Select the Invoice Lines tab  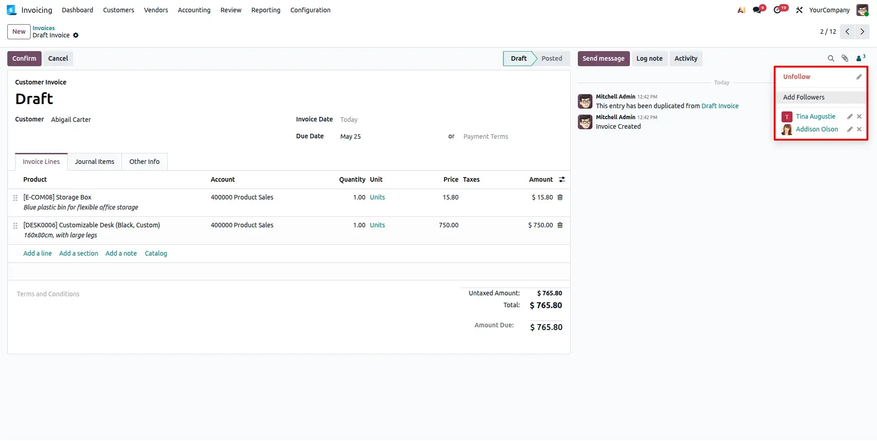pyautogui.click(x=41, y=162)
